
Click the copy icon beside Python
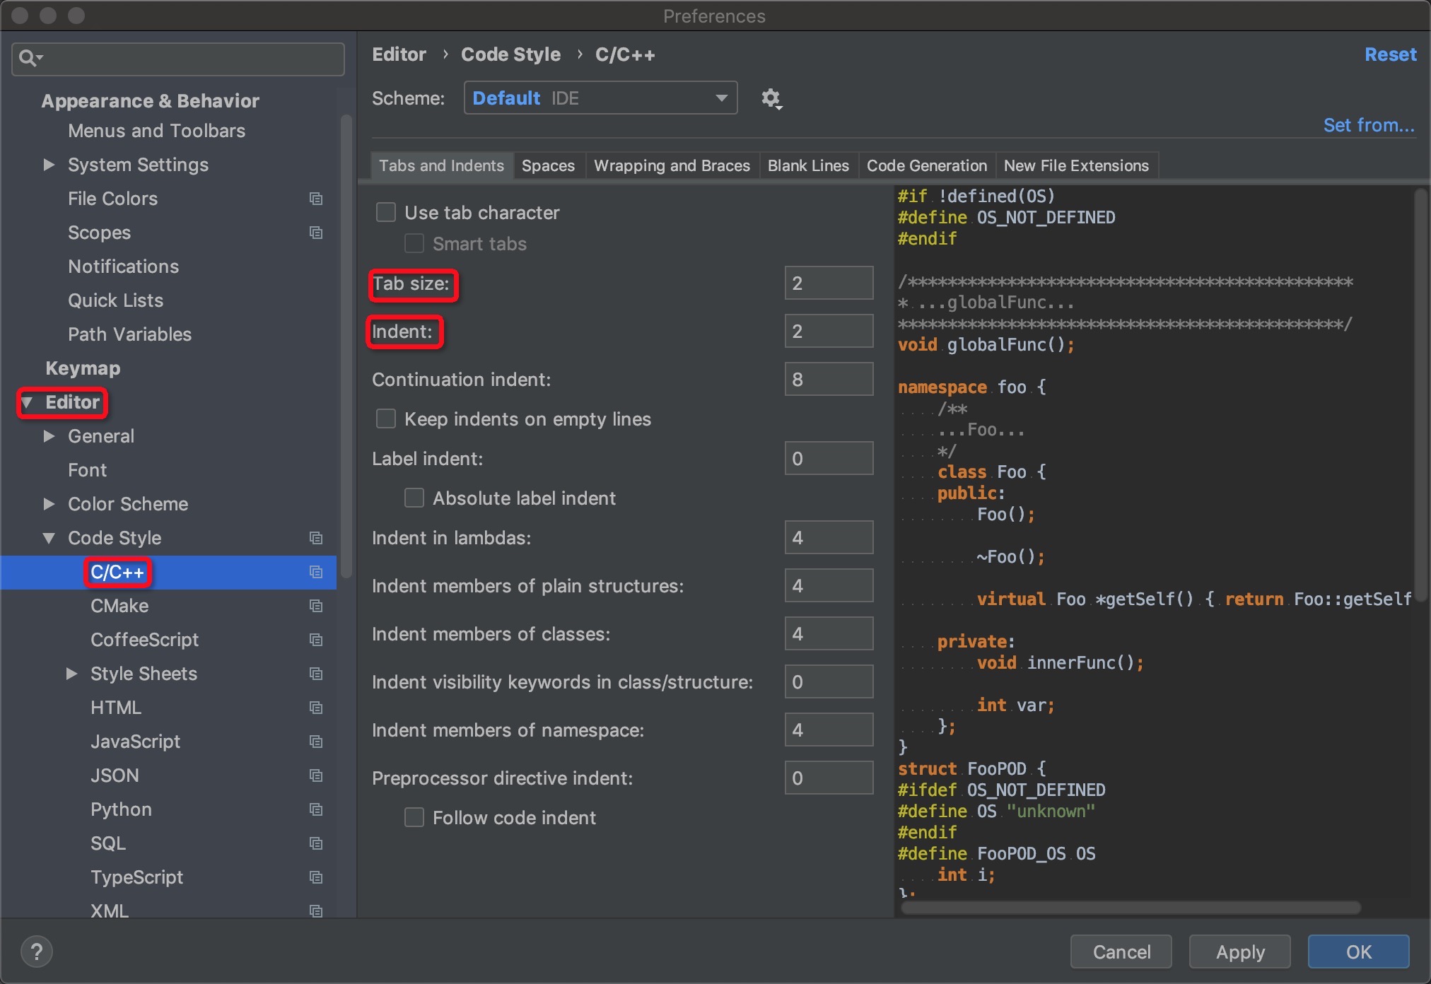[316, 809]
